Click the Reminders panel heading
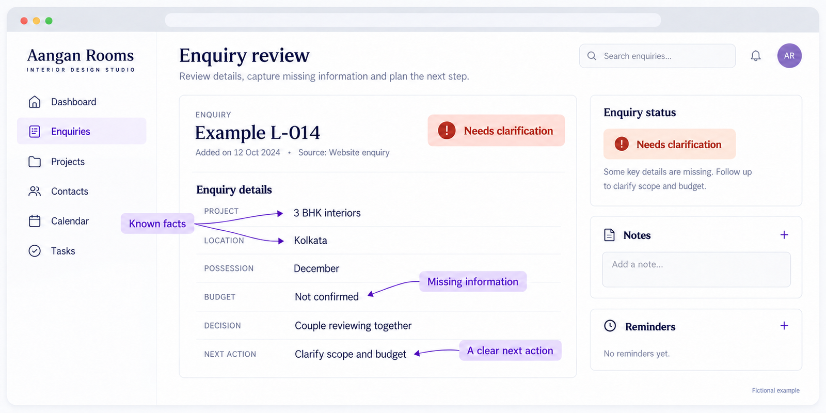 [650, 327]
